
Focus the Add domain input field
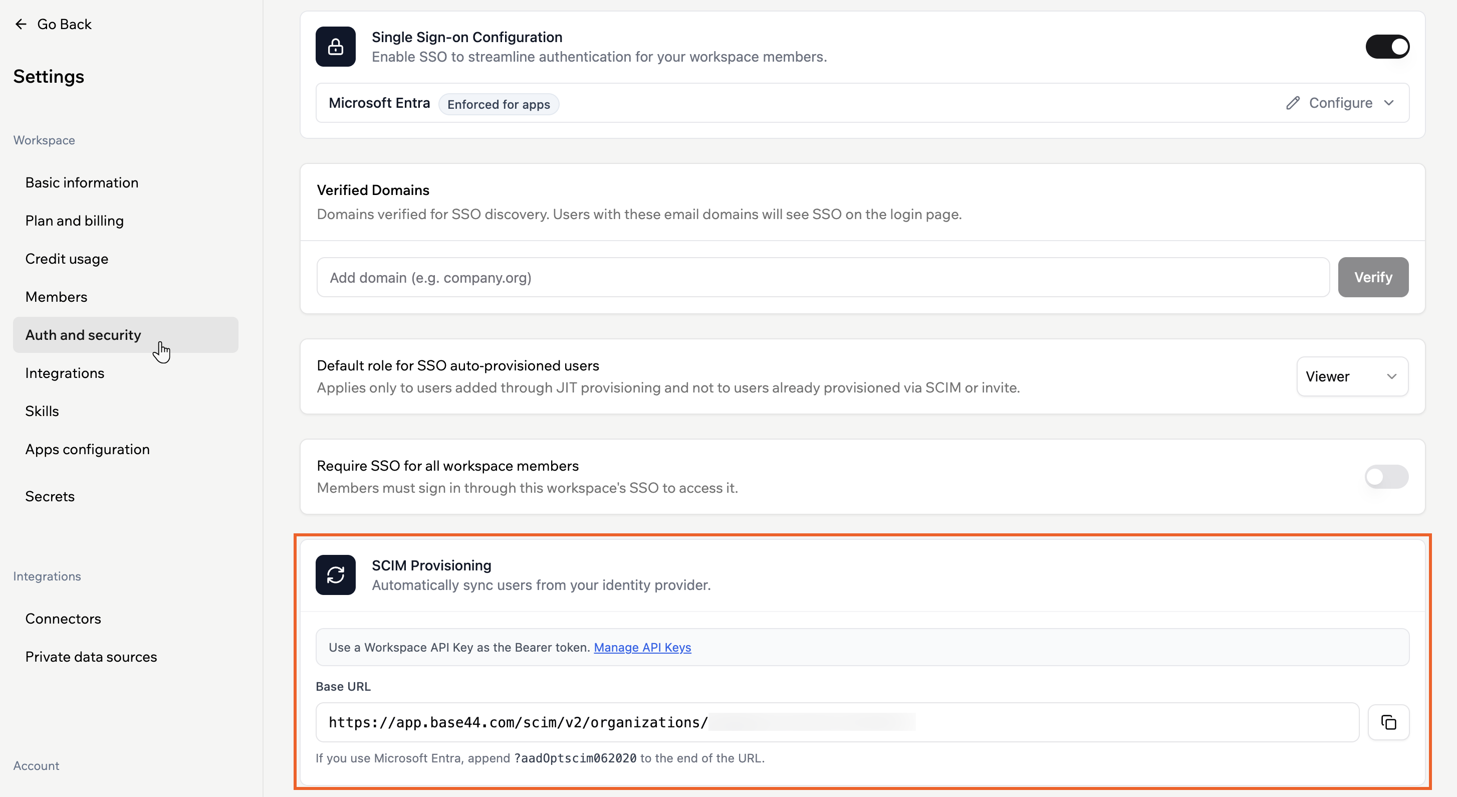pos(823,277)
